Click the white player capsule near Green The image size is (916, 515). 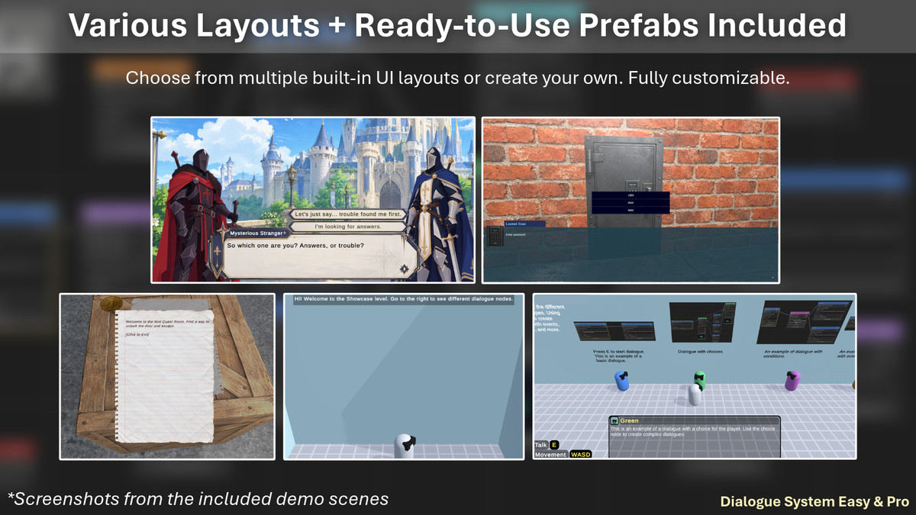[x=695, y=394]
